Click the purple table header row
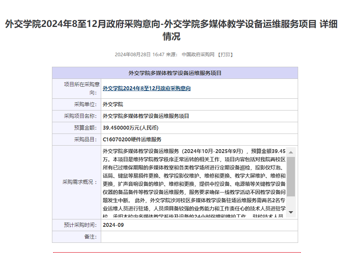This screenshot has width=345, height=253. [x=175, y=73]
